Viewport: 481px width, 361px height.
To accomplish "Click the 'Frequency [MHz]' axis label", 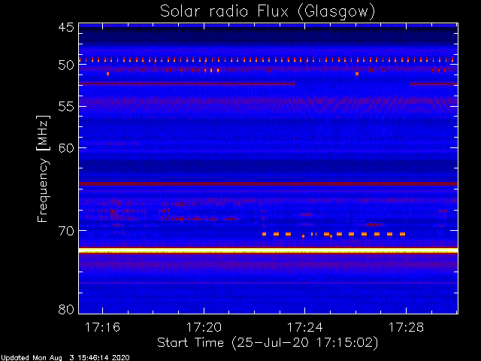I will pyautogui.click(x=43, y=168).
